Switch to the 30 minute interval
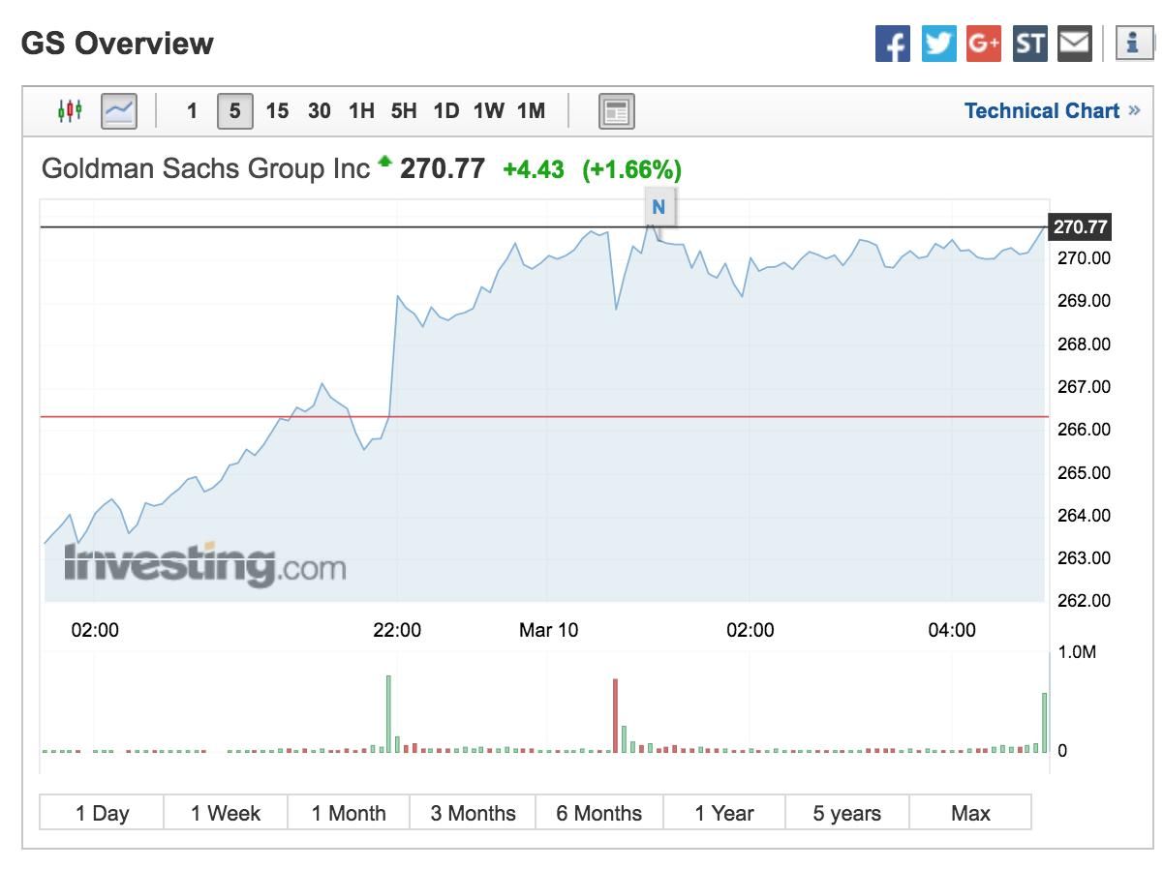This screenshot has width=1164, height=869. click(320, 111)
